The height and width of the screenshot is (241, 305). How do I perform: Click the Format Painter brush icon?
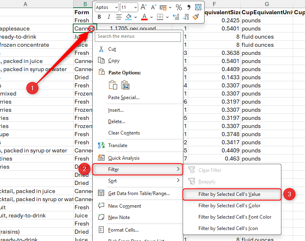196,17
